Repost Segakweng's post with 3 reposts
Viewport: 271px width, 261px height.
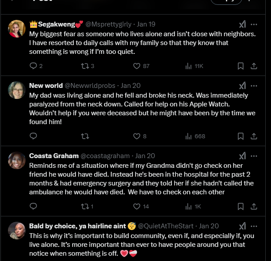point(84,66)
